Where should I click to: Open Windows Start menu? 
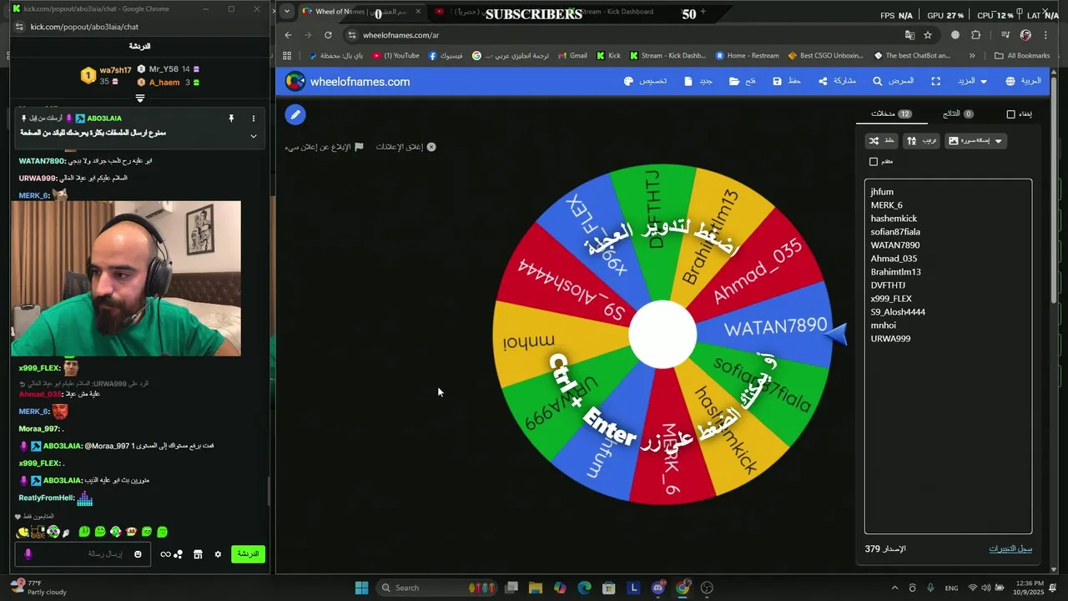tap(361, 588)
